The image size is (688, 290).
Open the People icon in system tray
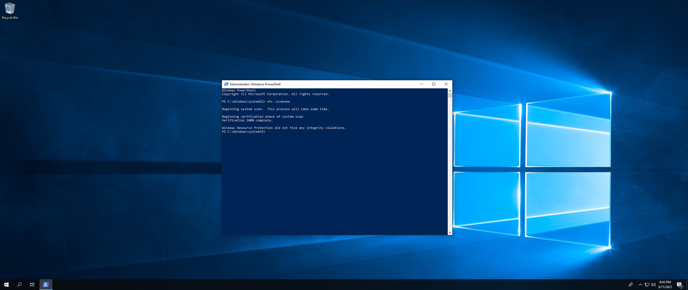pos(631,285)
